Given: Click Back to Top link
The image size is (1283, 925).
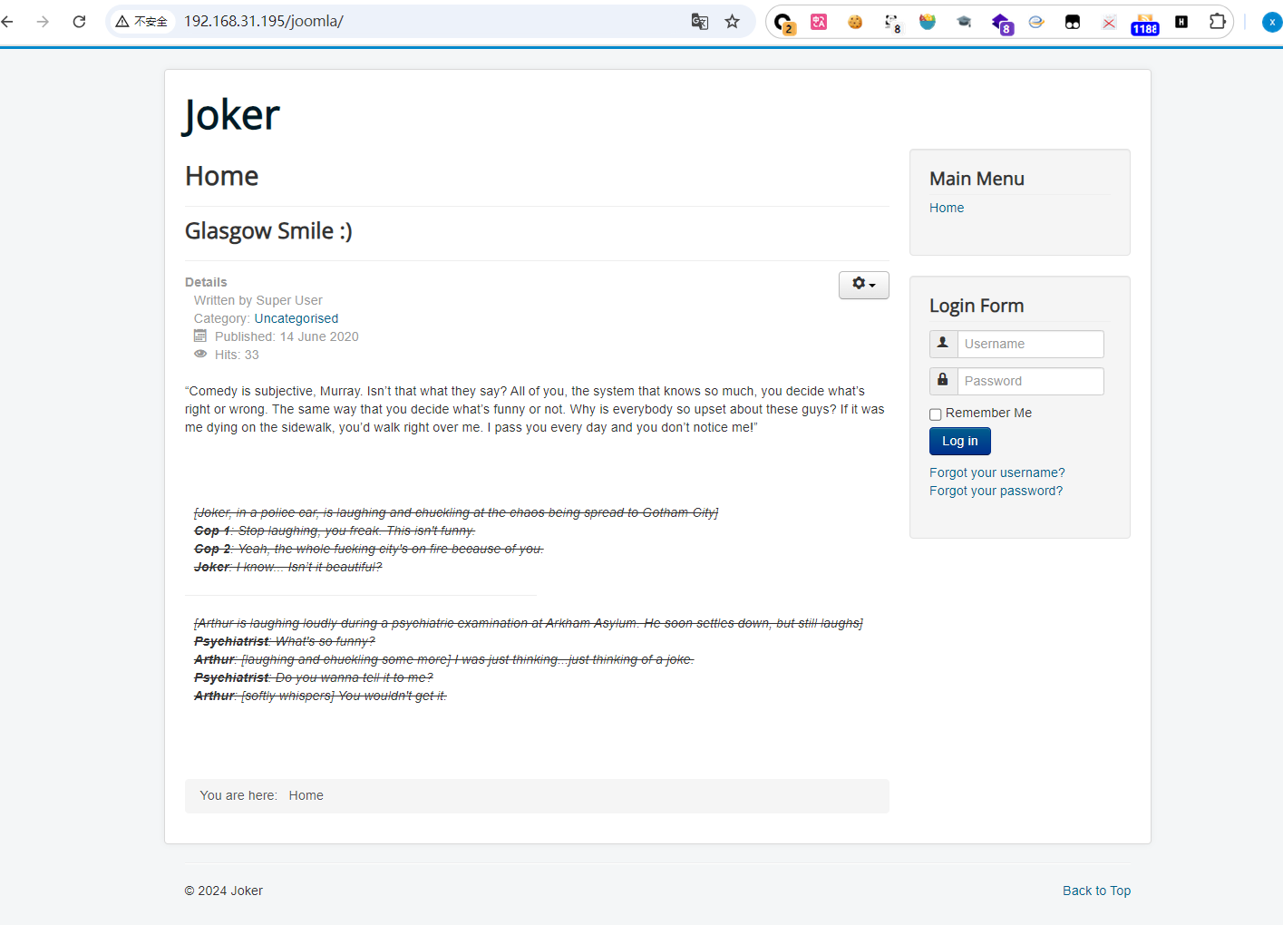Looking at the screenshot, I should pyautogui.click(x=1096, y=891).
